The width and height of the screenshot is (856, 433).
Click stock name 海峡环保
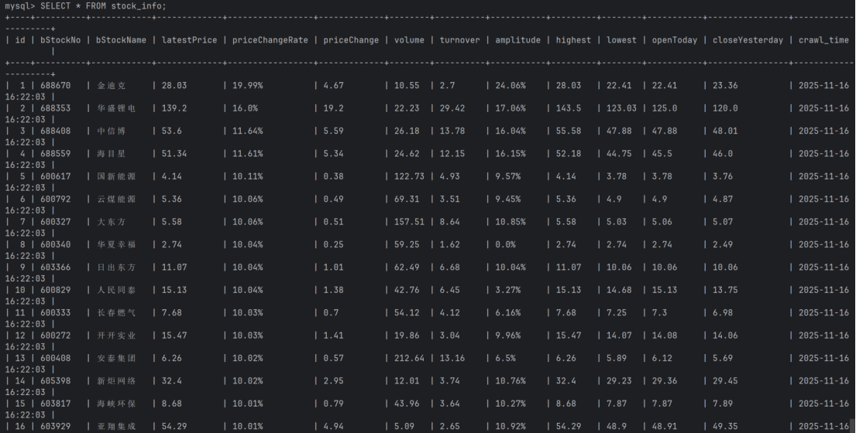click(116, 404)
